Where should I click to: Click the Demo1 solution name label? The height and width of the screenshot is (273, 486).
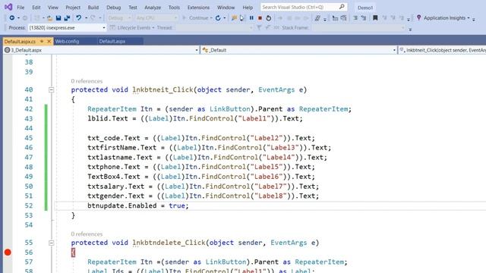point(365,8)
